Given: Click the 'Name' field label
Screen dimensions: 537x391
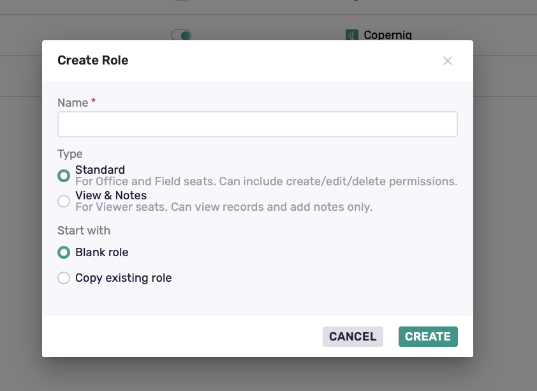Looking at the screenshot, I should coord(73,103).
